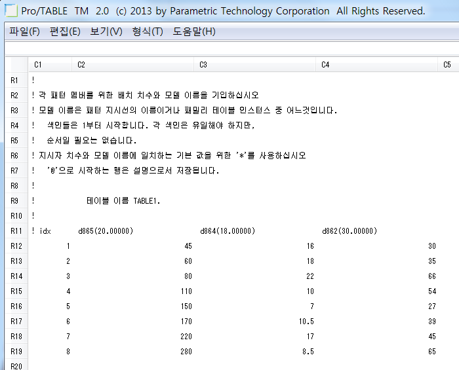Select row header R8
459x370 pixels.
[16, 185]
